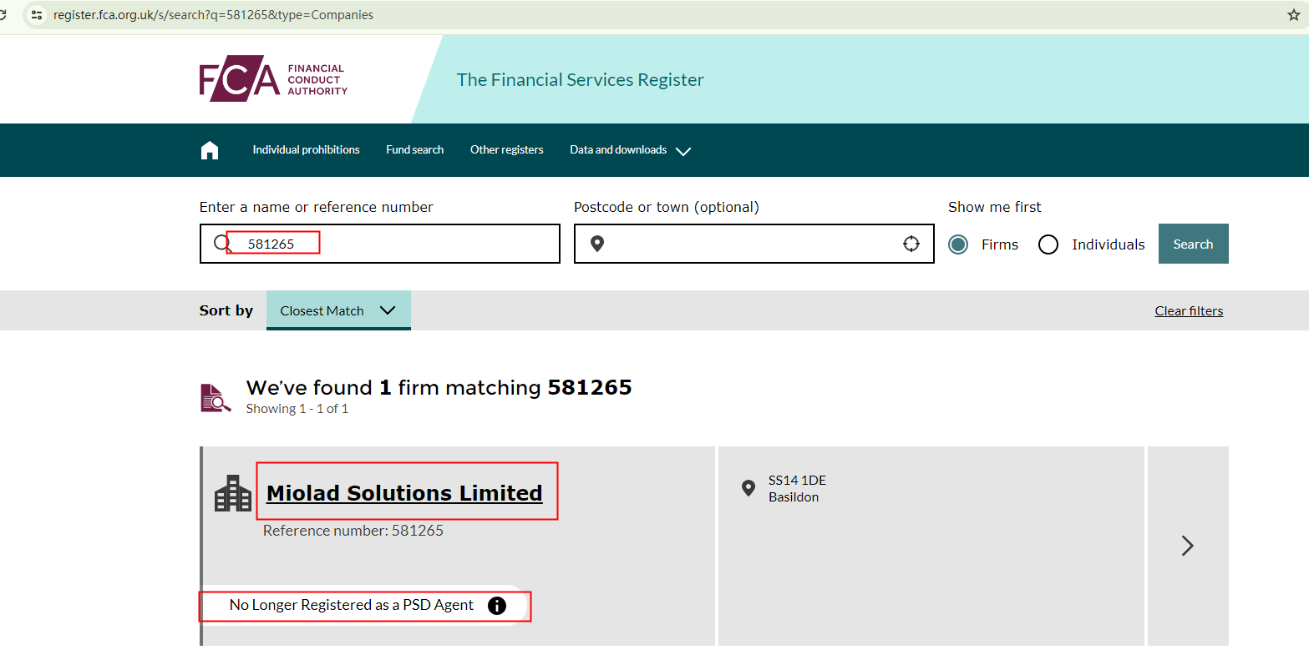Click the info icon beside PSD Agent status
This screenshot has height=660, width=1309.
coord(497,606)
